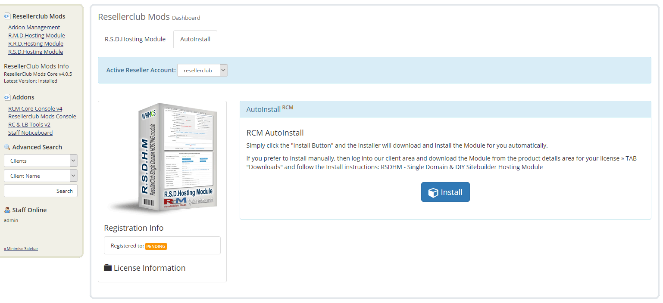Open the R.M.D.Hosting Module sidebar link

(37, 36)
